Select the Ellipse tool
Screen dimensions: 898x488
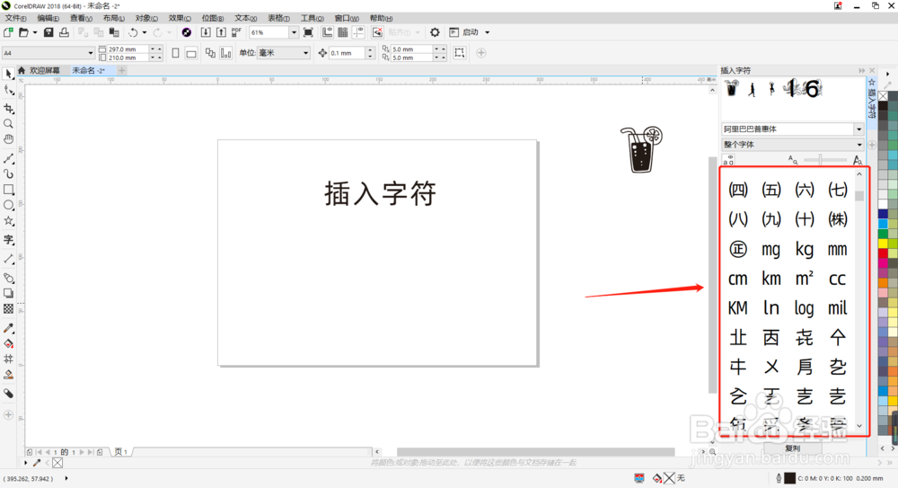(x=8, y=205)
